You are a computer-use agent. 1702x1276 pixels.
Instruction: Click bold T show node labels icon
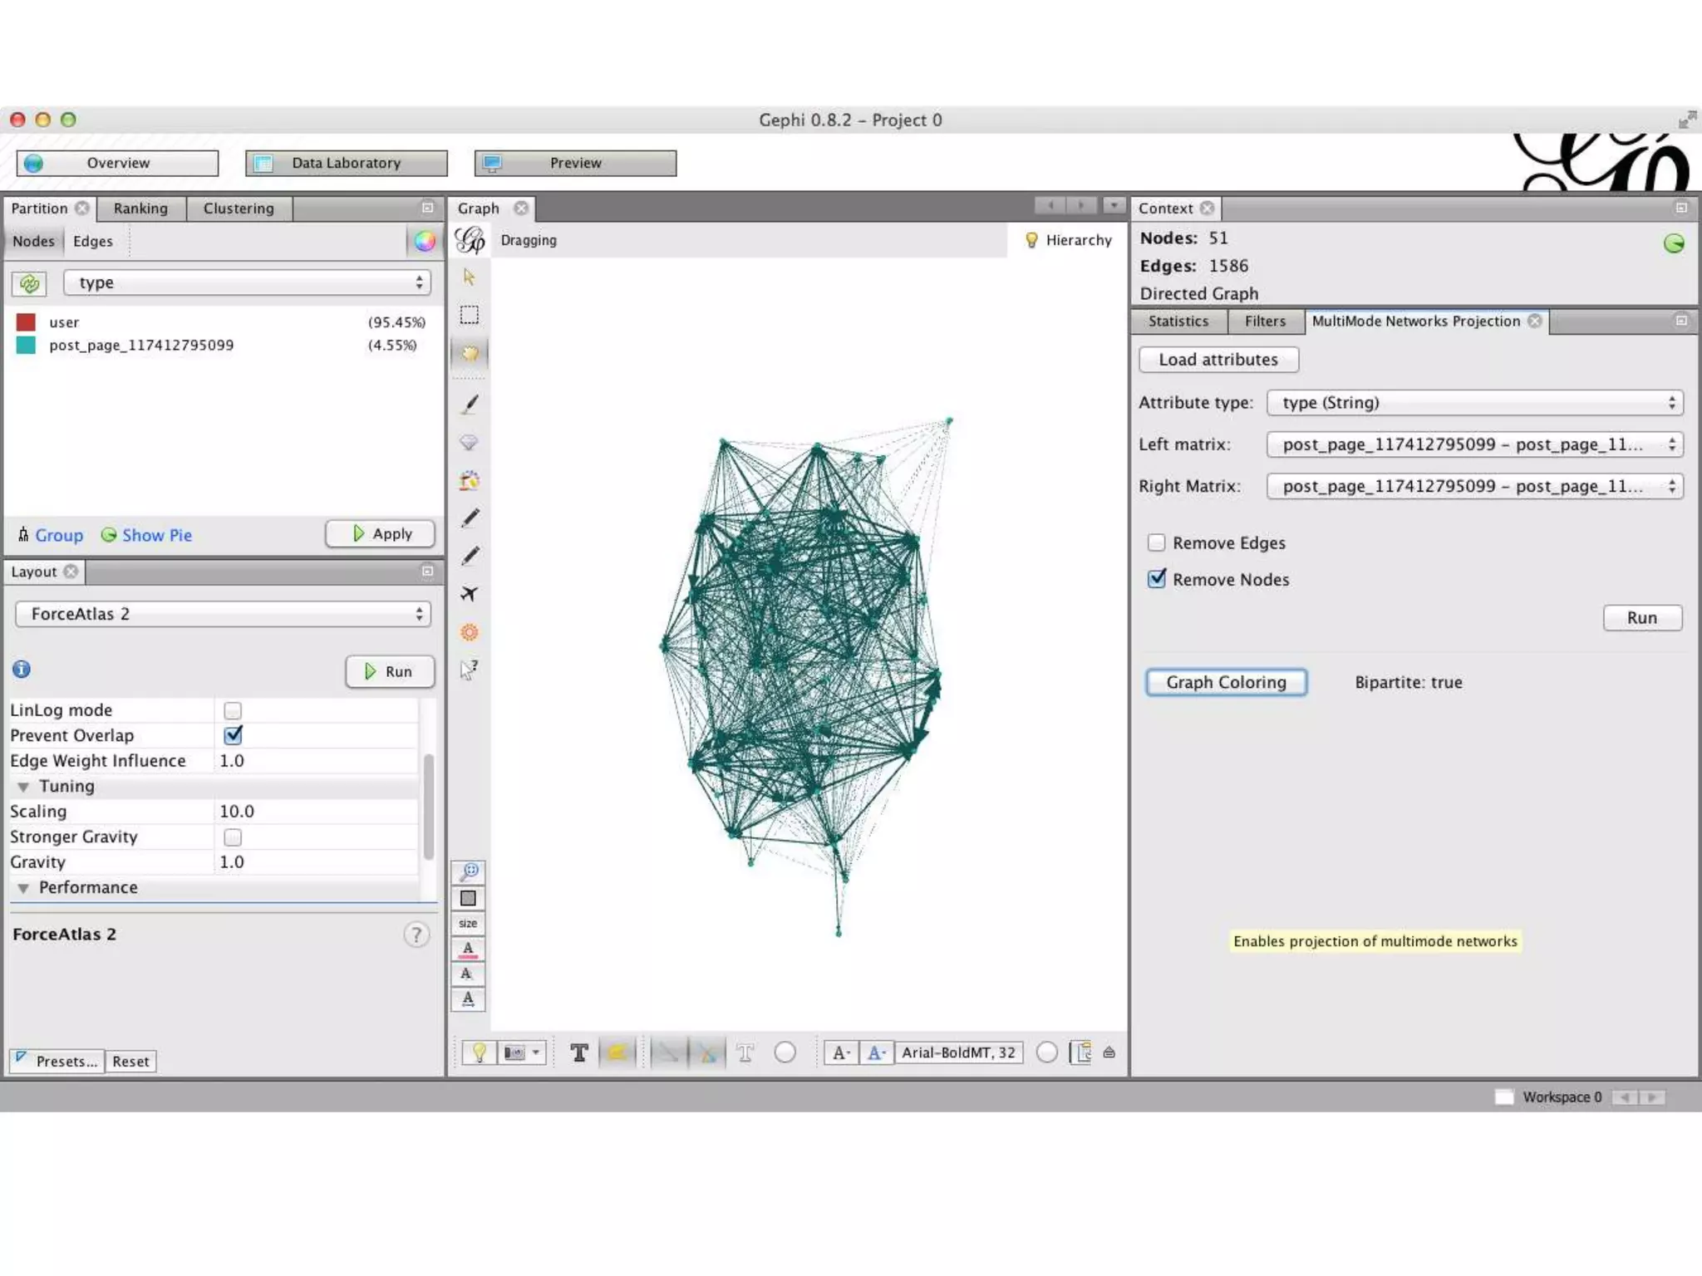coord(579,1053)
